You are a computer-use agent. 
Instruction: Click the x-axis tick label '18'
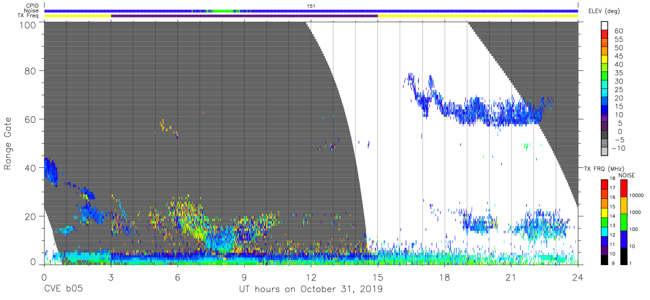point(444,277)
